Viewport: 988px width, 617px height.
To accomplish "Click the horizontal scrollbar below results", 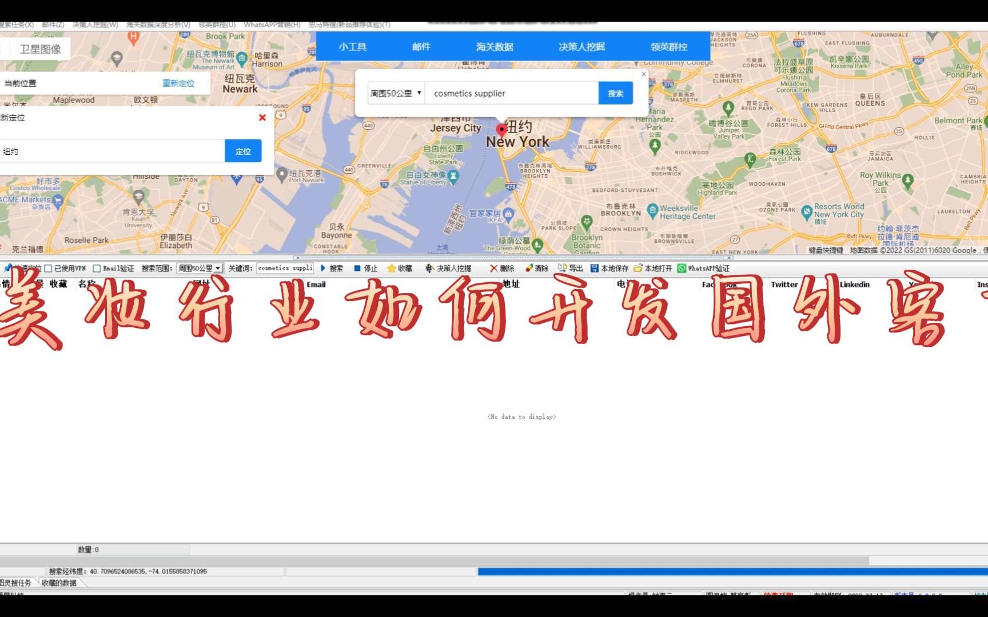I will click(435, 561).
